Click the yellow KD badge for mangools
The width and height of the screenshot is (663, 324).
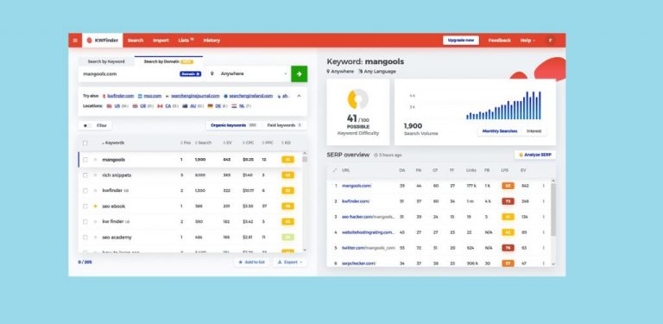tap(287, 160)
